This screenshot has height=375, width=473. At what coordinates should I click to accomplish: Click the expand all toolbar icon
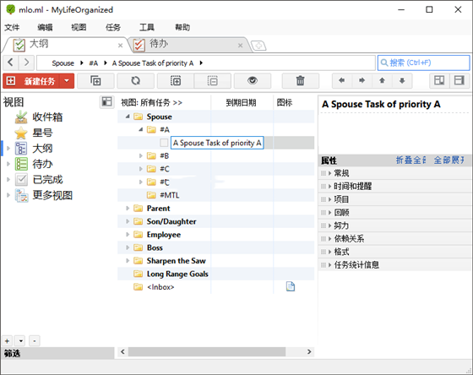[176, 81]
